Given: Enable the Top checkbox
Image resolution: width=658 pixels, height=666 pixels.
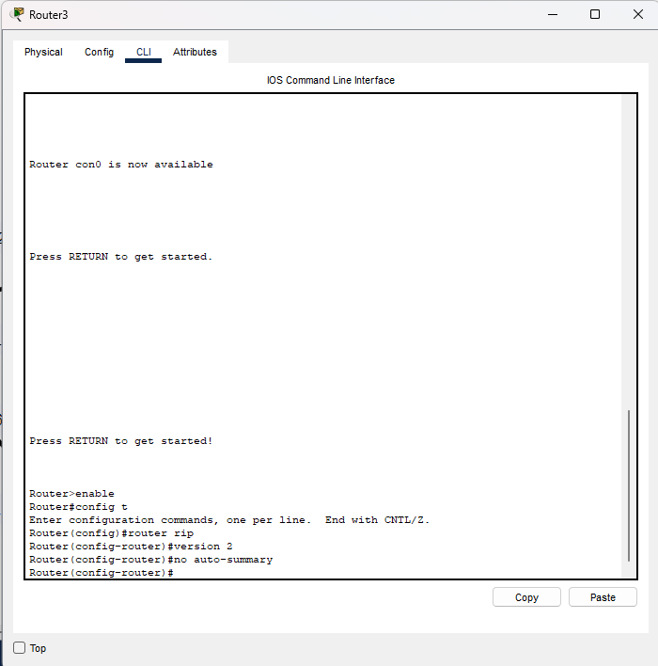Looking at the screenshot, I should (x=19, y=648).
